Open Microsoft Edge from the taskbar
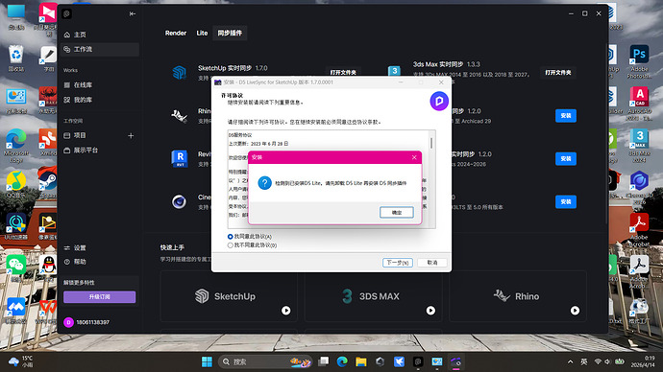Screen dimensions: 663x372 point(342,361)
